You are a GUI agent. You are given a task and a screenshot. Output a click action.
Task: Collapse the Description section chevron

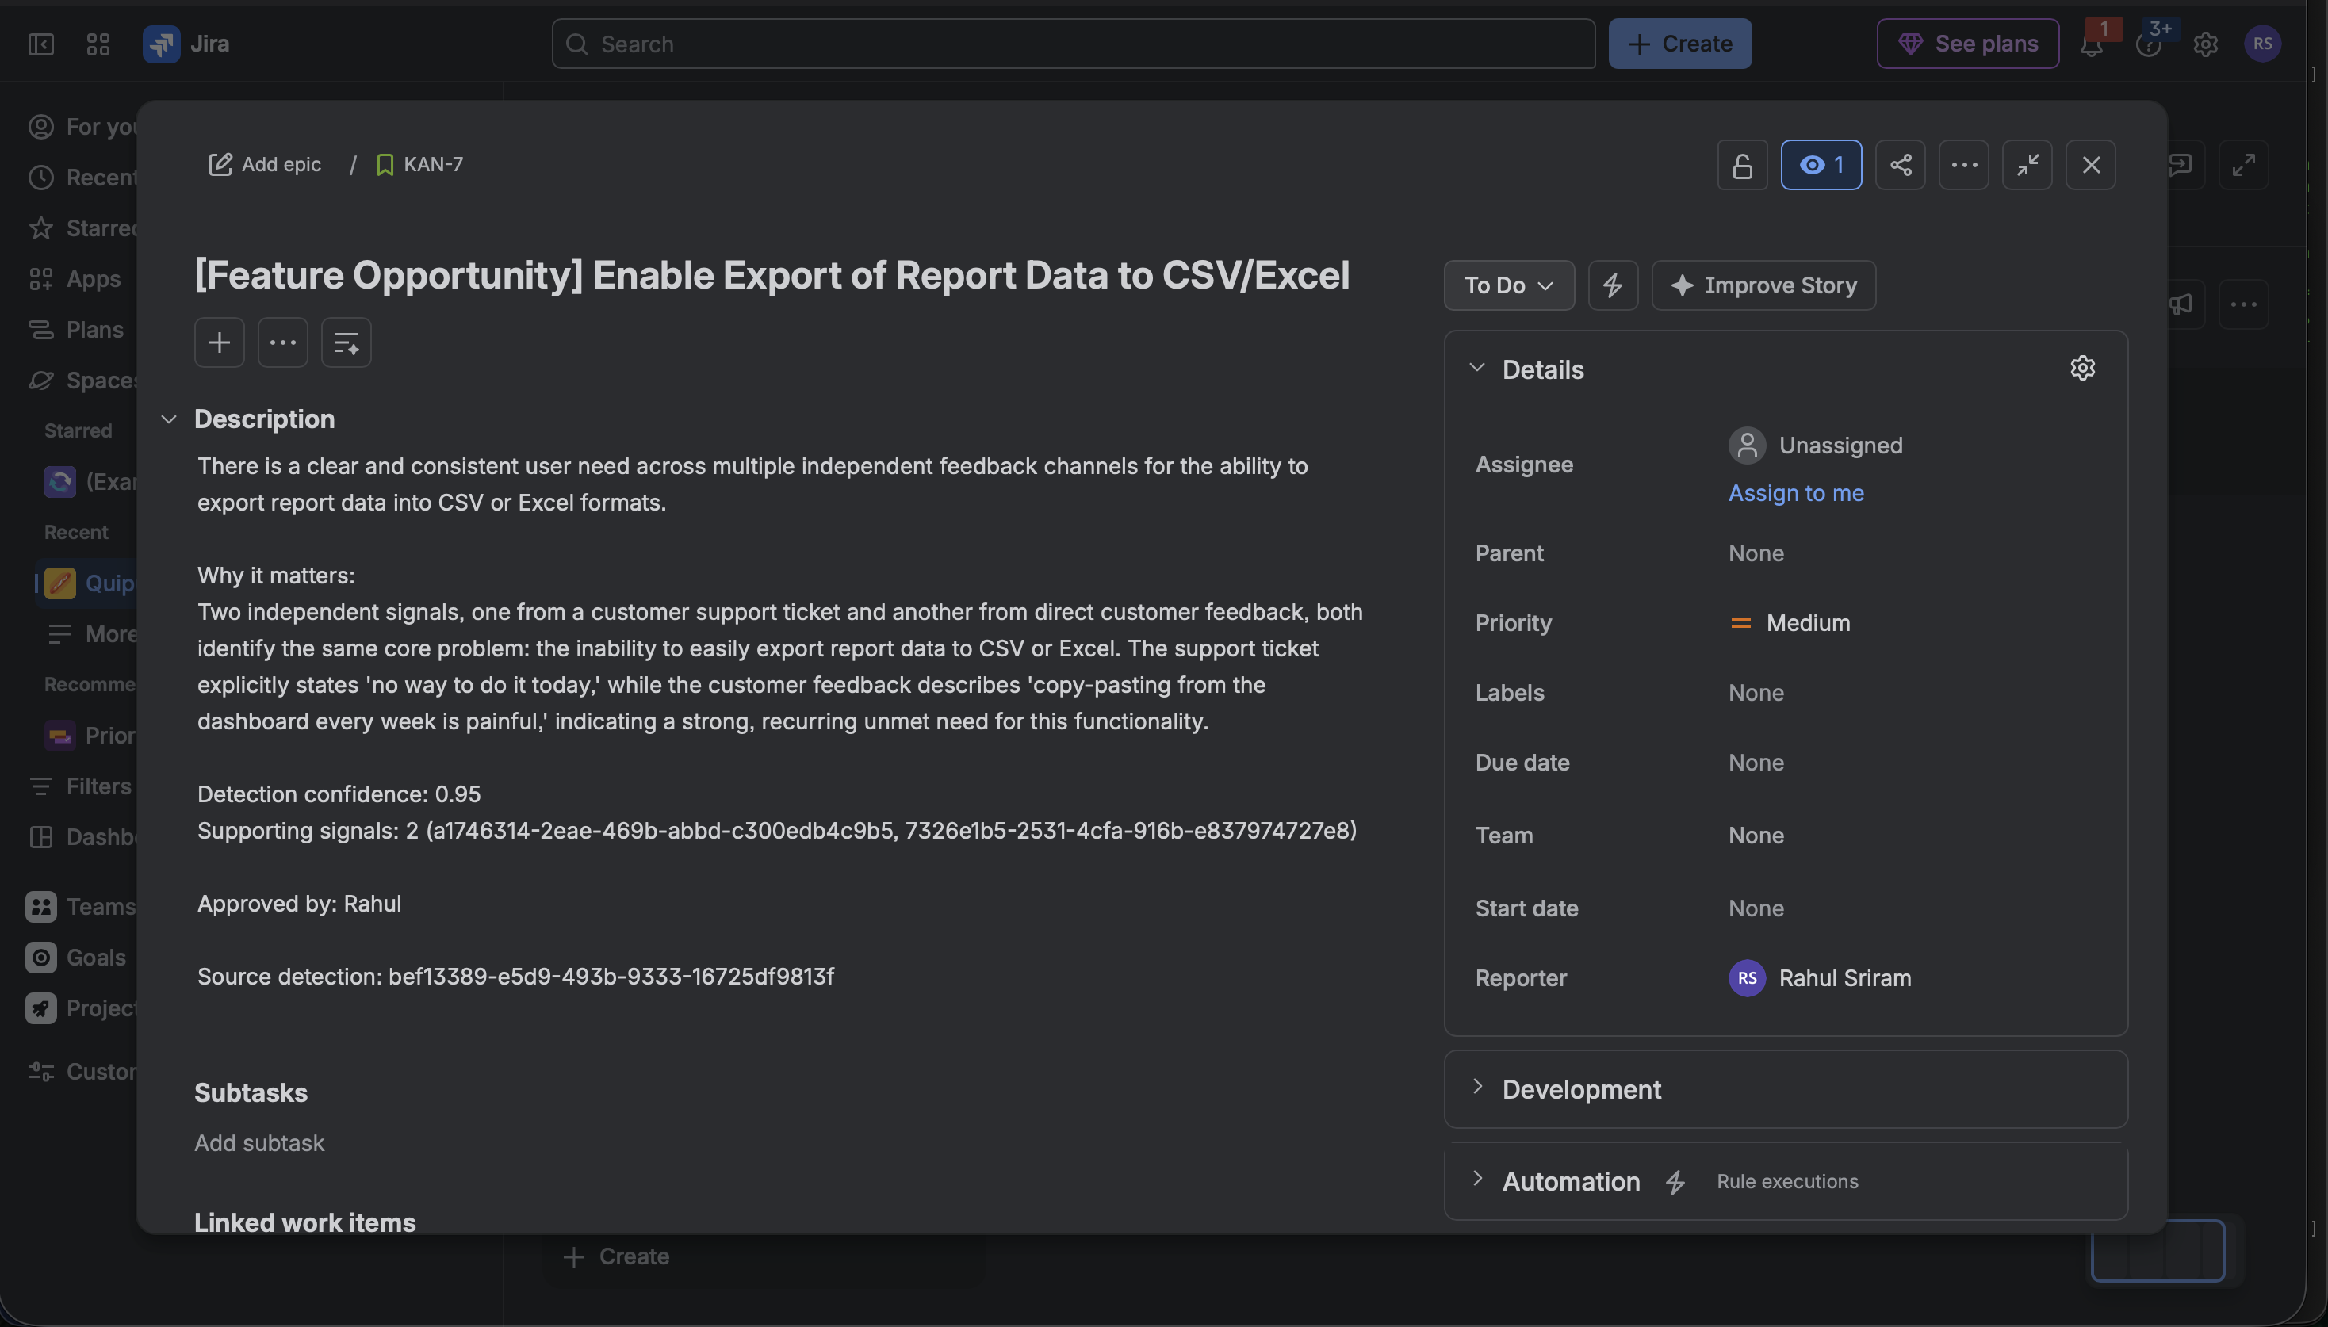click(x=169, y=419)
